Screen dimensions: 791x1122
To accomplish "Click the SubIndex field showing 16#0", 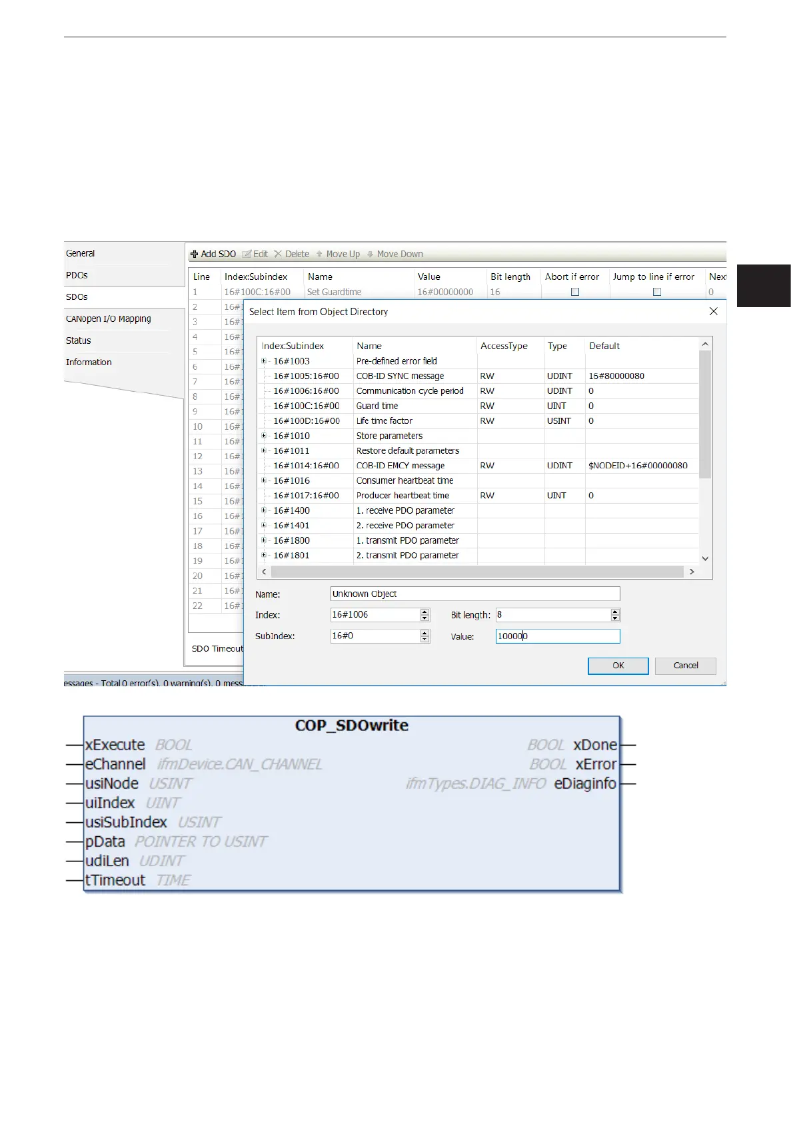I will pos(375,636).
